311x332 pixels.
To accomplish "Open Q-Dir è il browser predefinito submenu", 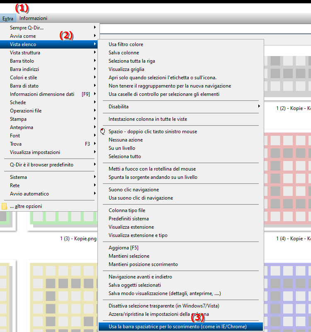I will (49, 165).
